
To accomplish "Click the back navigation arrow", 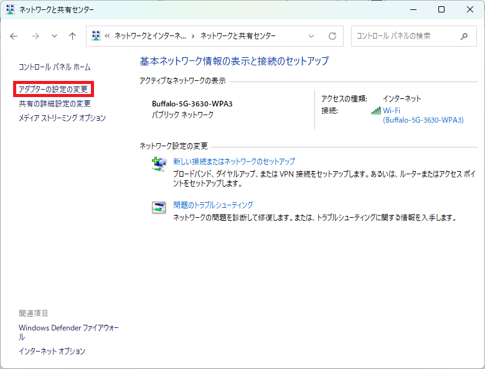I will [x=14, y=36].
